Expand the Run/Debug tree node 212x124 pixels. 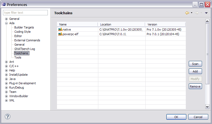click(6, 87)
